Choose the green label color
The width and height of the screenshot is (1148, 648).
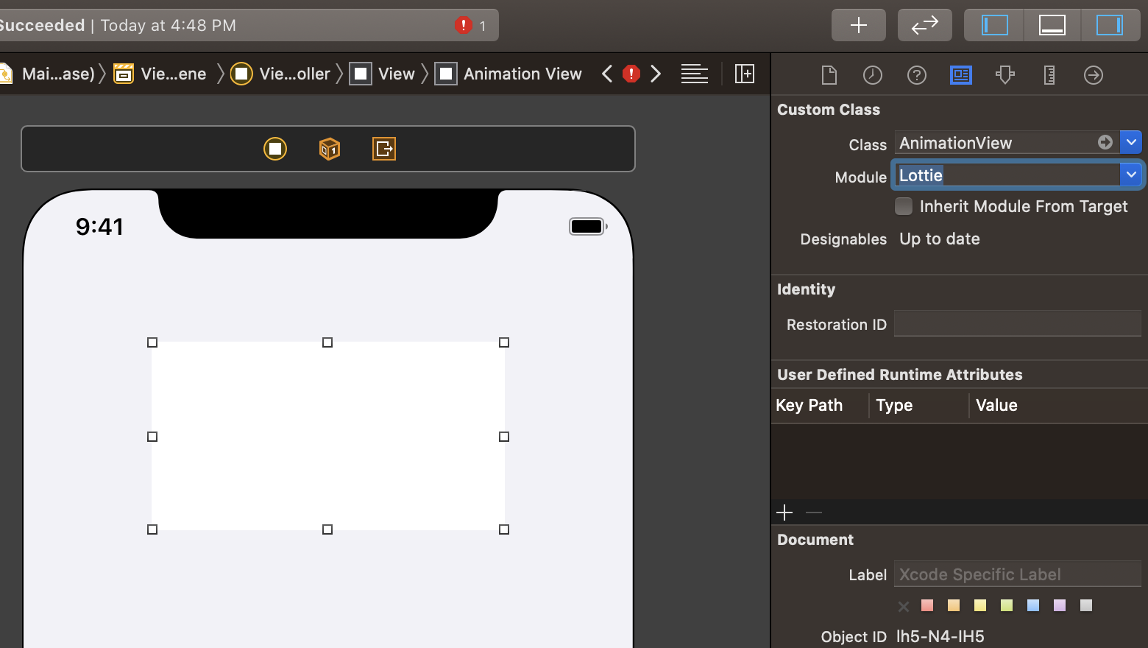pyautogui.click(x=1007, y=605)
